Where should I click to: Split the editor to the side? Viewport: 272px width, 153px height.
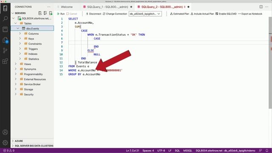point(261,7)
